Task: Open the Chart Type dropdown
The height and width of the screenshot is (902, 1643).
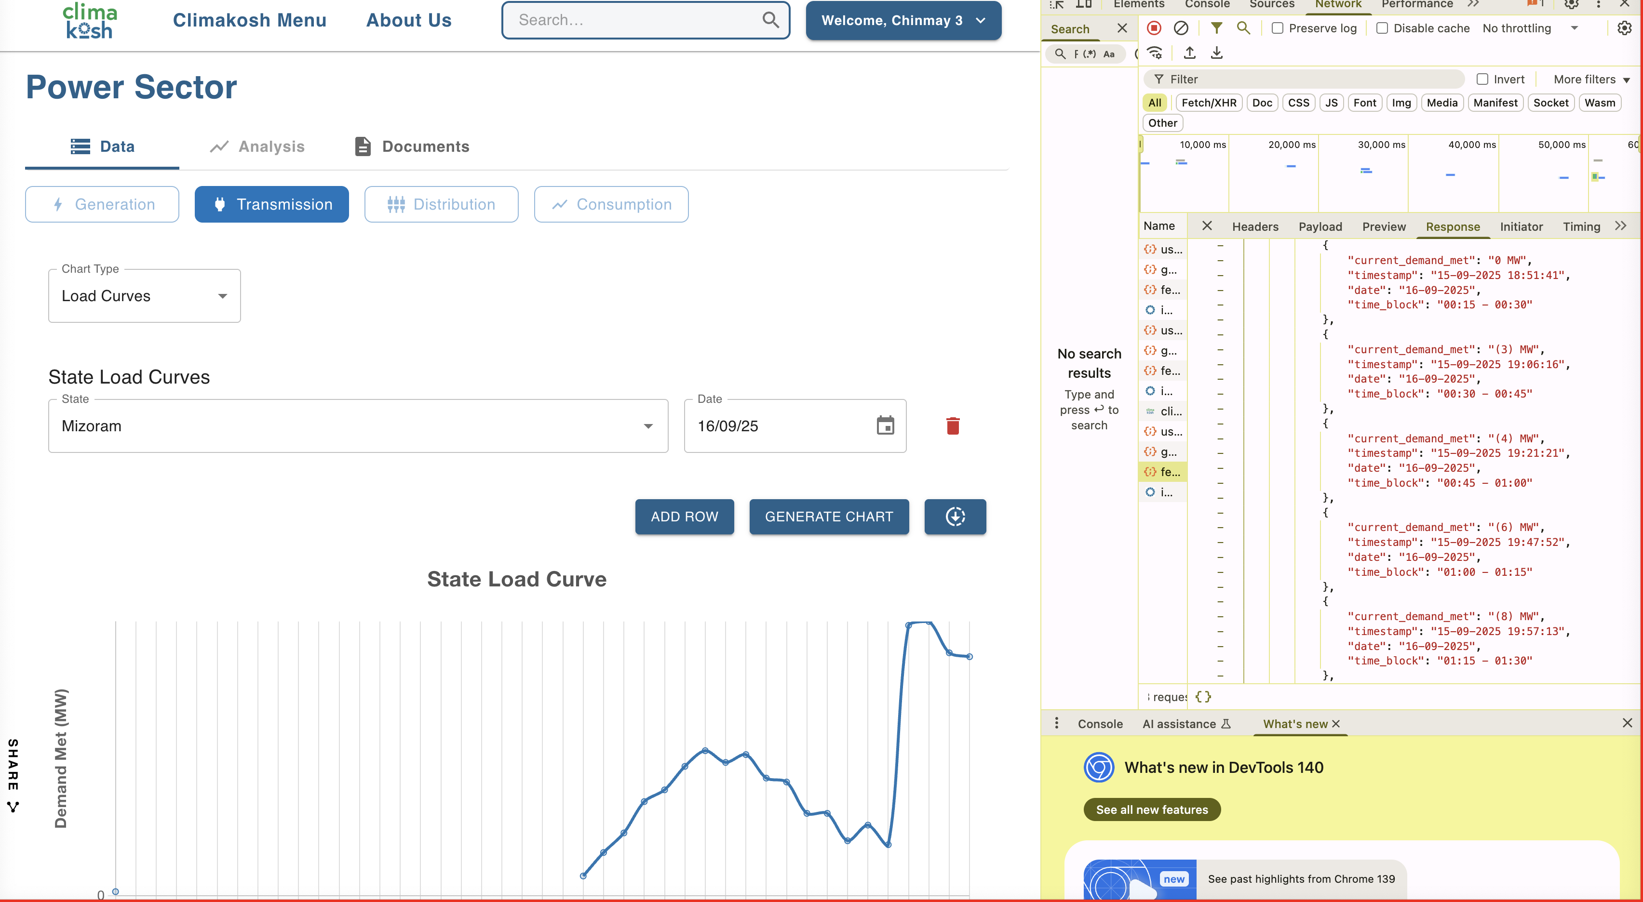Action: coord(144,296)
